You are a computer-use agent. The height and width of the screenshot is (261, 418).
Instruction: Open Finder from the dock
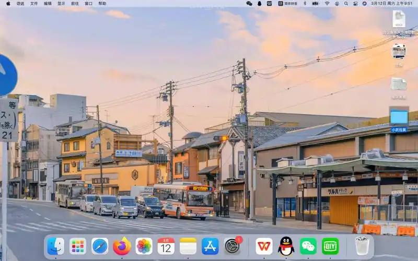[55, 246]
